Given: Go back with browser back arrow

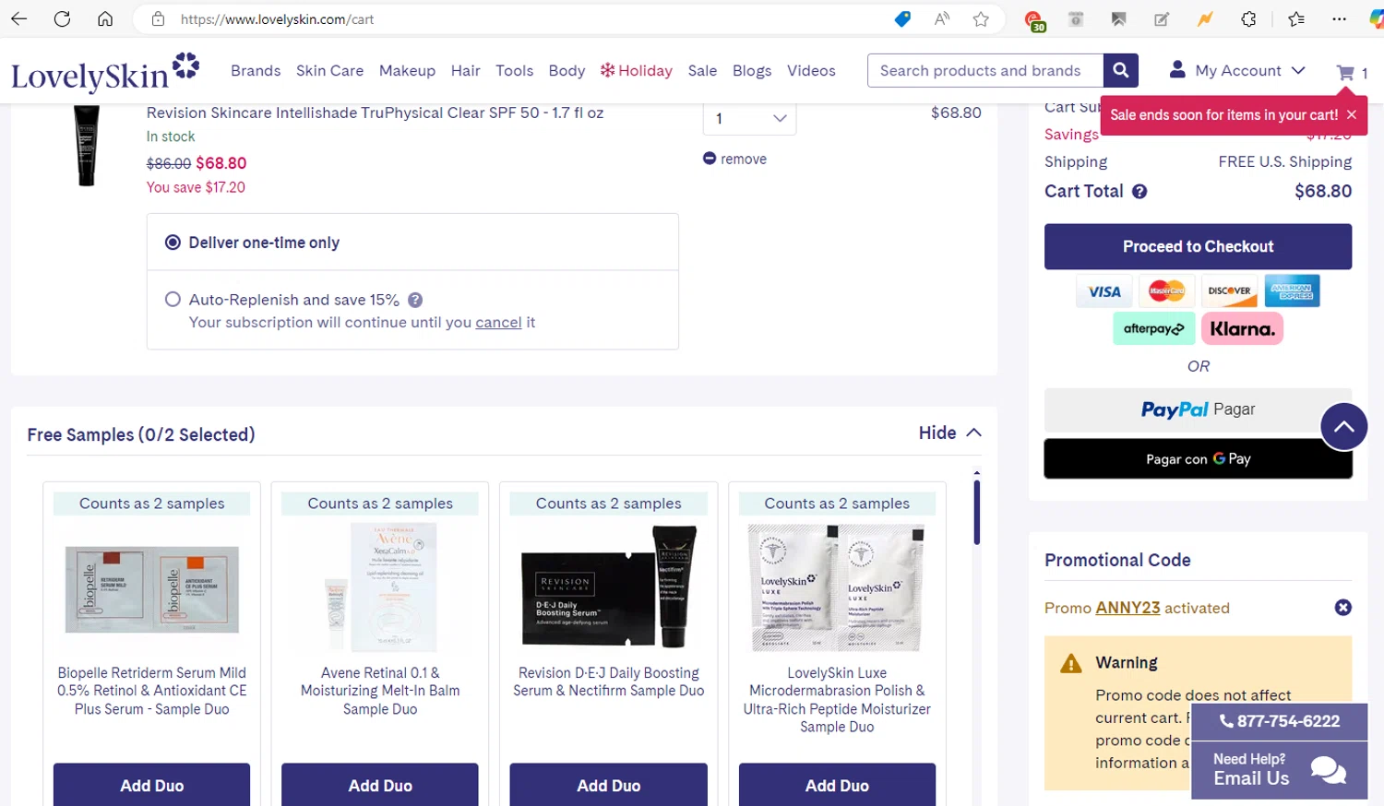Looking at the screenshot, I should [x=18, y=18].
